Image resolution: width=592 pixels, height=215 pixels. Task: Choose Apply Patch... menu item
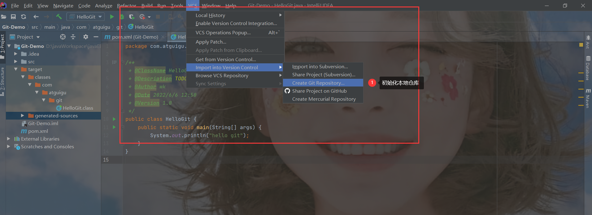tap(235, 42)
